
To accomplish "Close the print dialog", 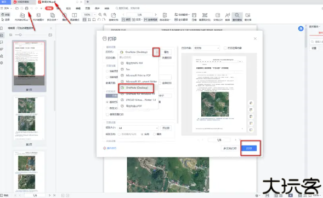I will coord(255,39).
